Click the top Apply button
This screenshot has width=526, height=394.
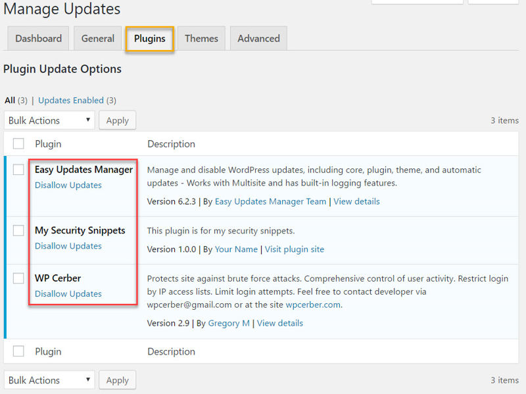(x=118, y=120)
